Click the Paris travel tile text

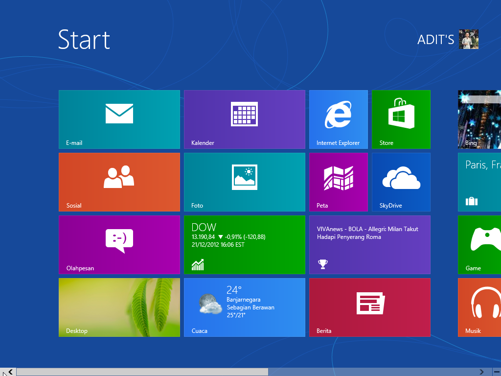click(x=483, y=164)
